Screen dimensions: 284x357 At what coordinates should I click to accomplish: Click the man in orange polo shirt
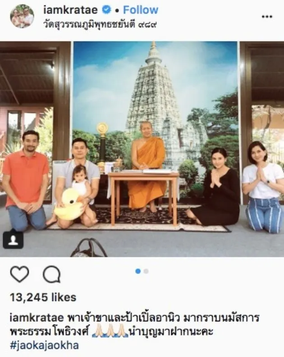click(25, 180)
